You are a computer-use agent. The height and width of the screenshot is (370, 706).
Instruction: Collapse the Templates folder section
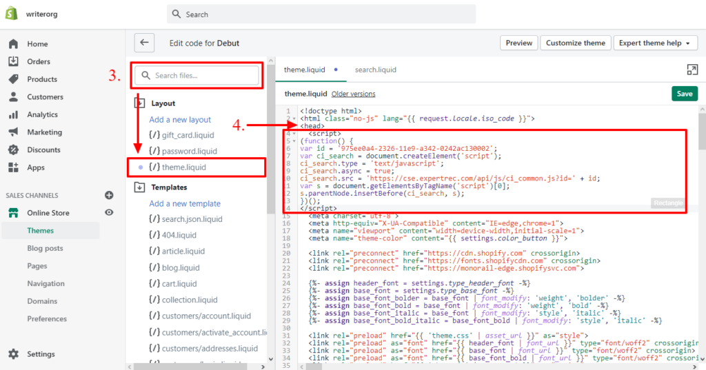coord(139,187)
